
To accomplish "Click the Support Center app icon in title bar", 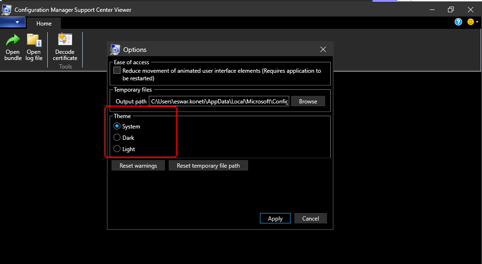I will point(7,9).
